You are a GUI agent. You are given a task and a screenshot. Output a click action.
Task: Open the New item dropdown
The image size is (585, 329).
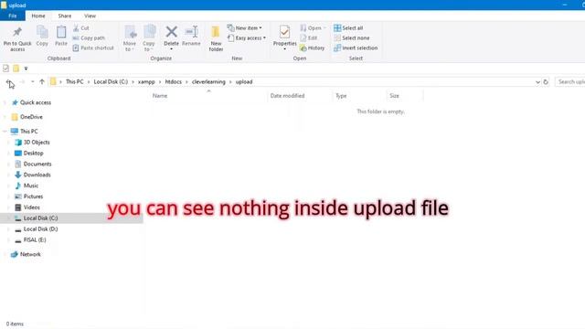click(x=244, y=28)
